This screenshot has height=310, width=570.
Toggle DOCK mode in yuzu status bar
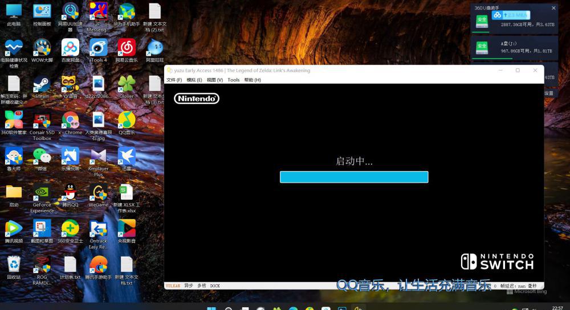pos(215,286)
